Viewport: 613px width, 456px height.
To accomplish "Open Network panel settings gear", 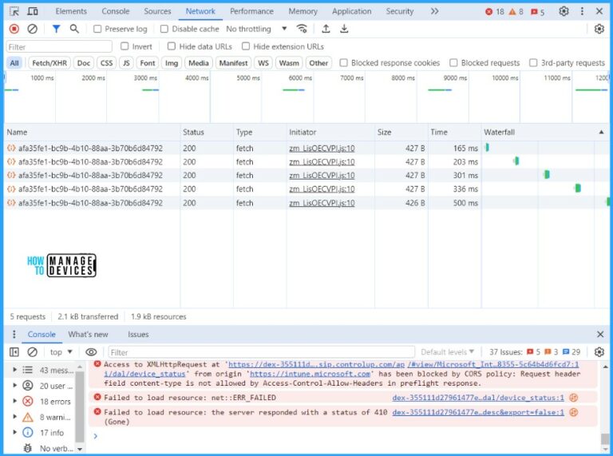I will point(599,29).
